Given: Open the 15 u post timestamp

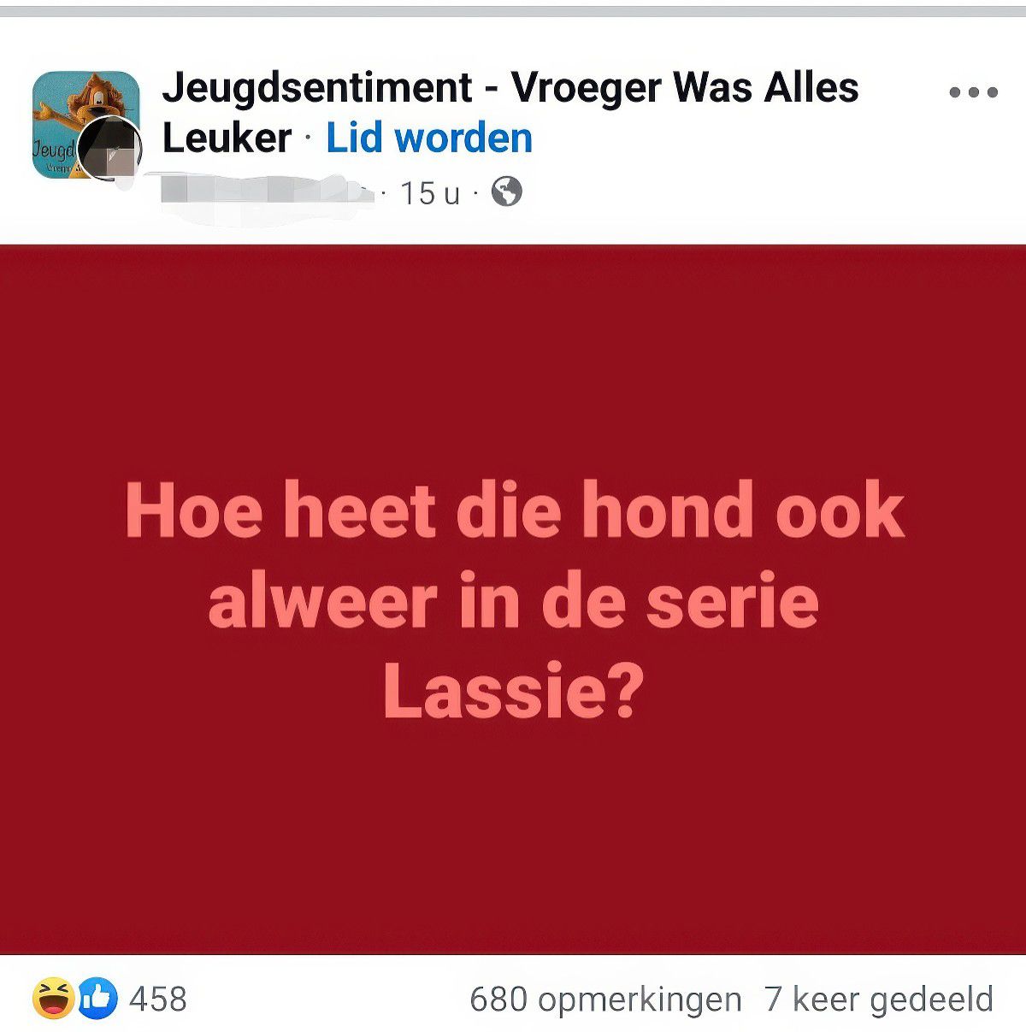Looking at the screenshot, I should [430, 193].
